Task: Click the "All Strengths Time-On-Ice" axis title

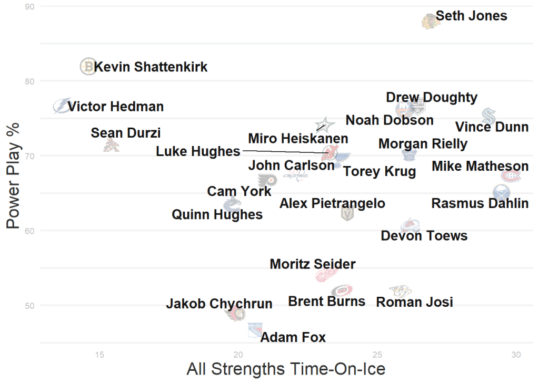Action: click(x=286, y=369)
